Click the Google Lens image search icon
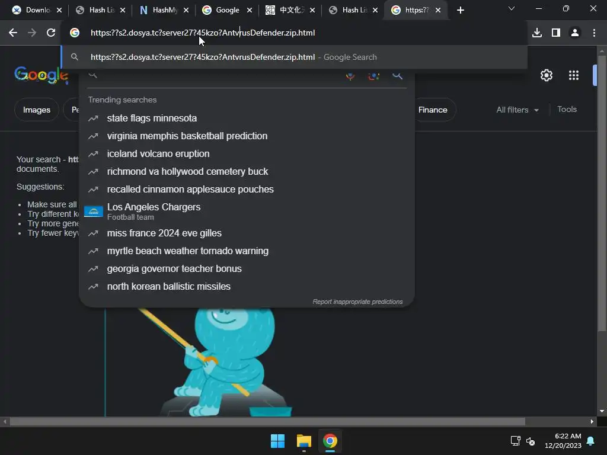Viewport: 607px width, 455px height. [x=373, y=76]
